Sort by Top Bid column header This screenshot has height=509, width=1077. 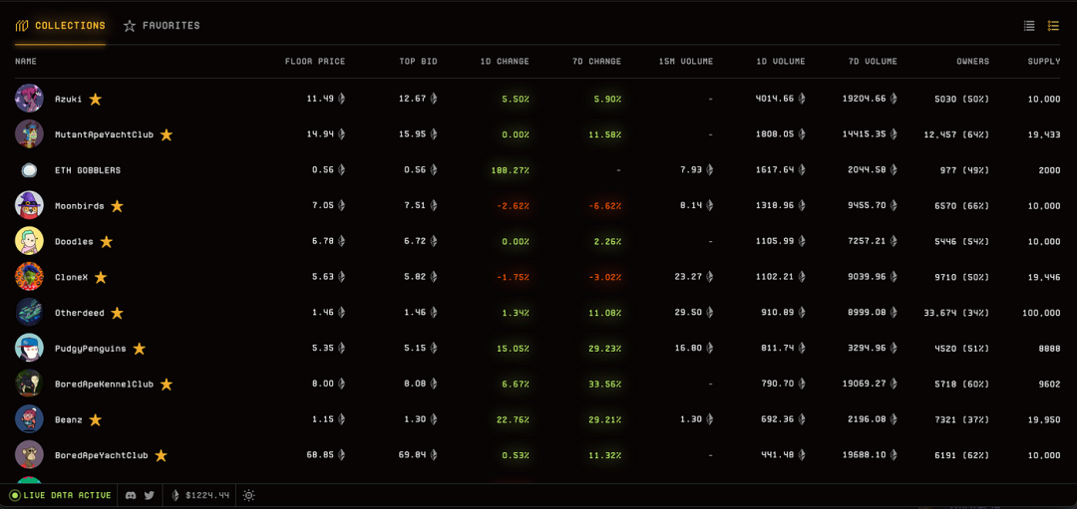click(x=418, y=62)
